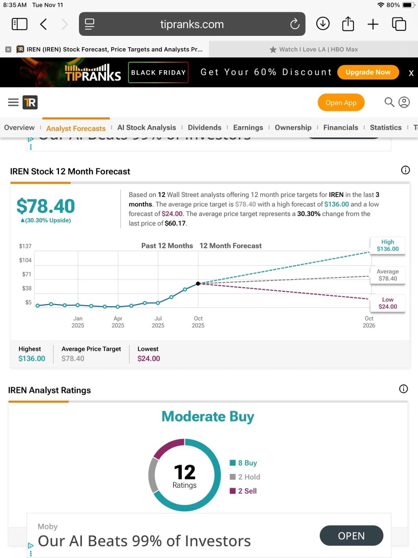The image size is (418, 558).
Task: Tap the tipranks.com address field
Action: pos(192,24)
